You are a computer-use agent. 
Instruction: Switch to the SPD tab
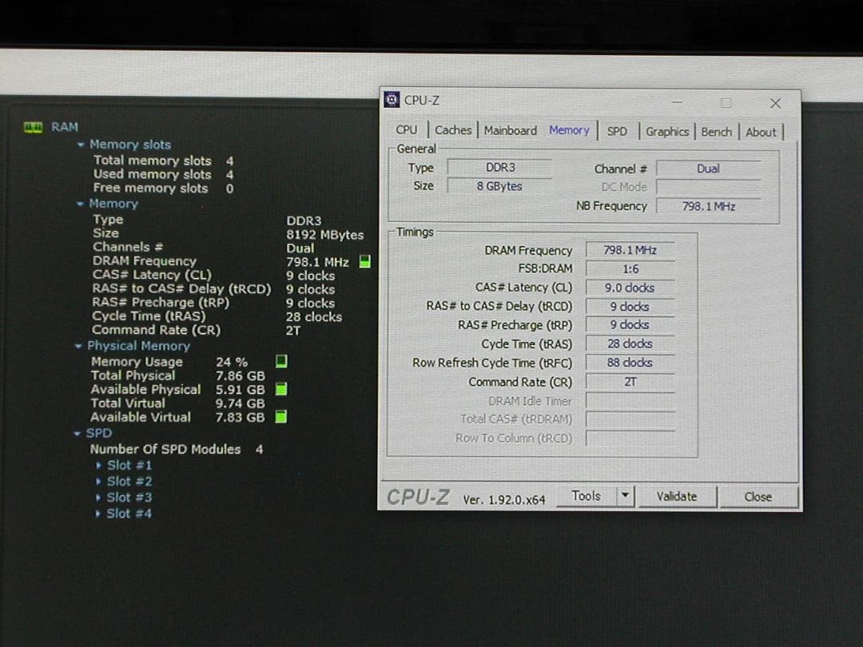coord(617,130)
